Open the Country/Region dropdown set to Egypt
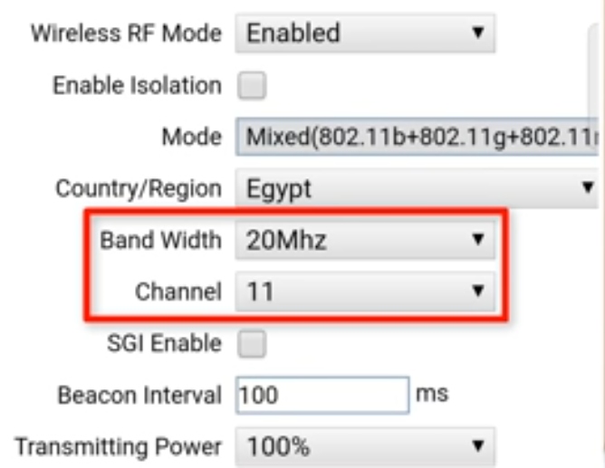The width and height of the screenshot is (605, 468). [418, 188]
